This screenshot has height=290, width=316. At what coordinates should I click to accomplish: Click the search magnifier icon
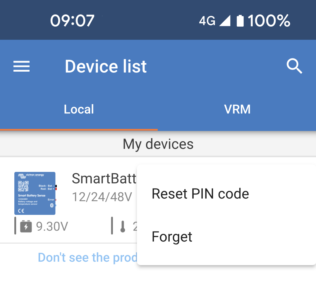point(295,66)
